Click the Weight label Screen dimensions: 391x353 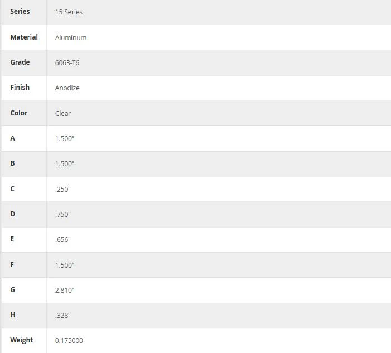click(x=21, y=340)
